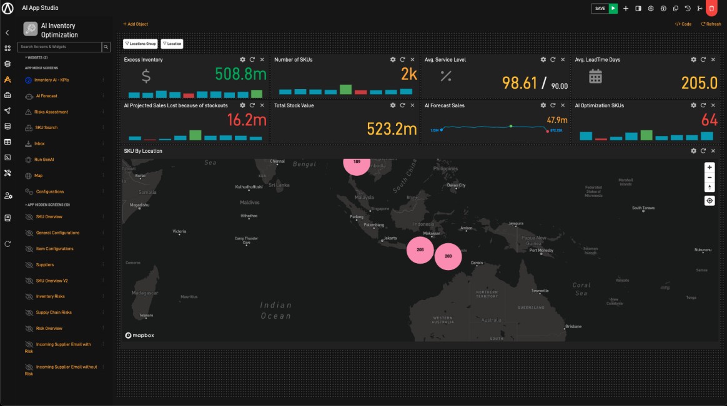
Task: Open the AI Forecast screen
Action: 46,96
